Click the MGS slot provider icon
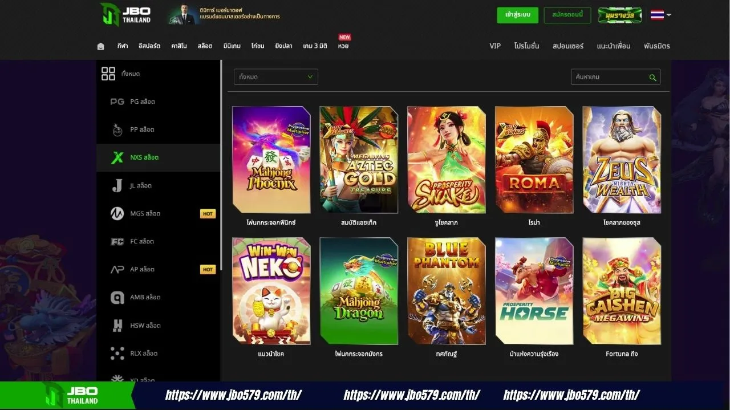 pos(117,213)
